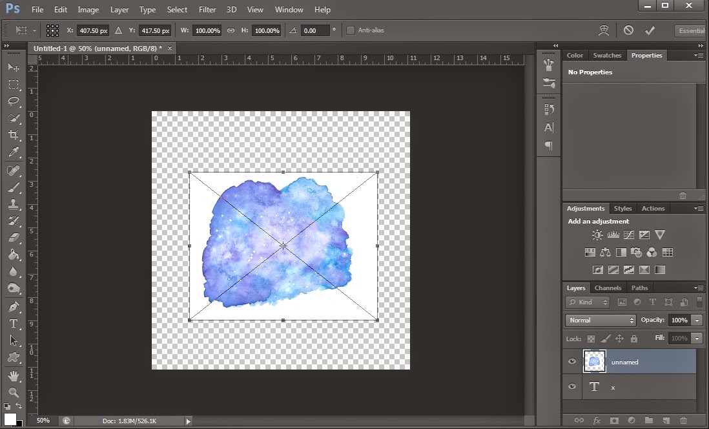The width and height of the screenshot is (709, 429).
Task: Select the Custom Shape tool
Action: [x=14, y=357]
